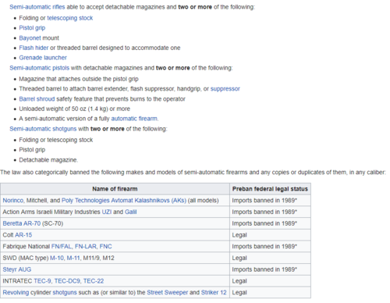Click the M-11 link
This screenshot has height=303, width=390.
pyautogui.click(x=73, y=258)
